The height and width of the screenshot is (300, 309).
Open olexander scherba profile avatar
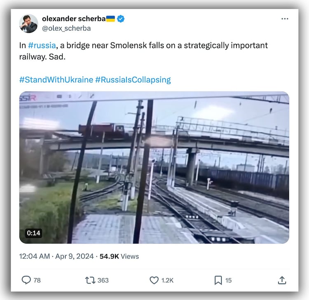point(28,23)
